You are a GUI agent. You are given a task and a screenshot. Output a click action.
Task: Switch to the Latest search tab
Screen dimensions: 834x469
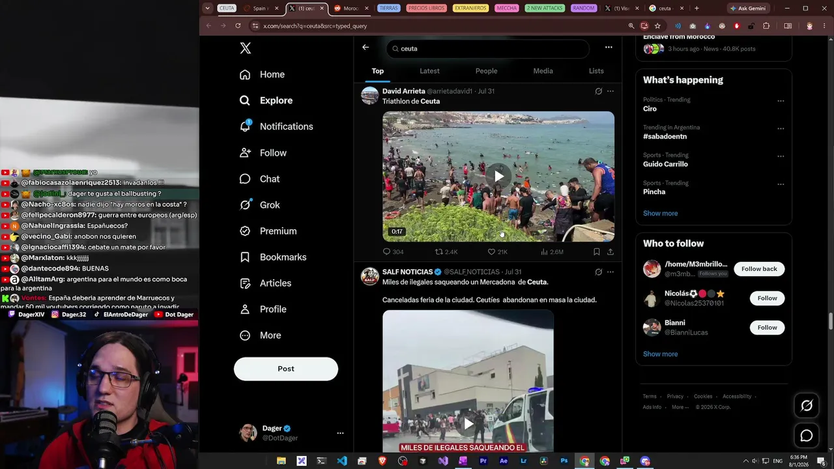point(429,71)
